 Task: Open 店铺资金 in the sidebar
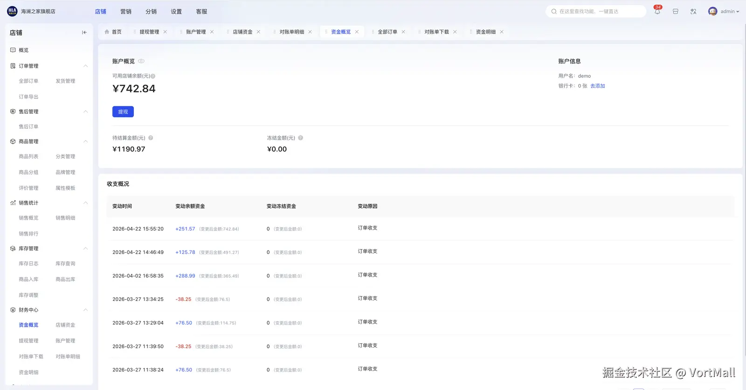[65, 325]
